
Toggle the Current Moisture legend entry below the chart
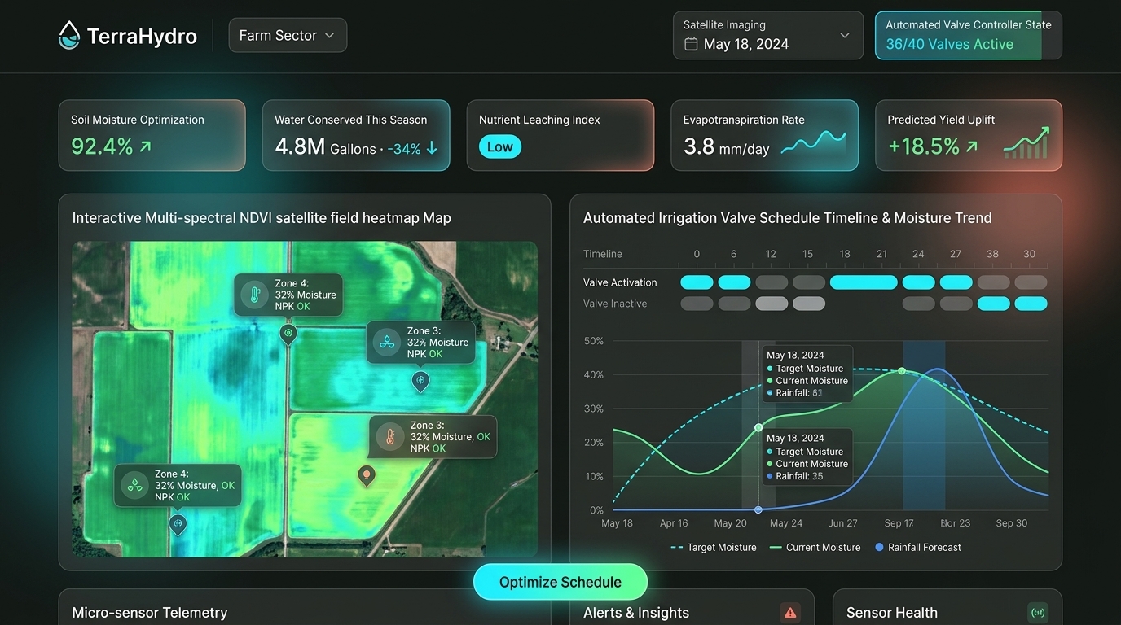pyautogui.click(x=815, y=548)
